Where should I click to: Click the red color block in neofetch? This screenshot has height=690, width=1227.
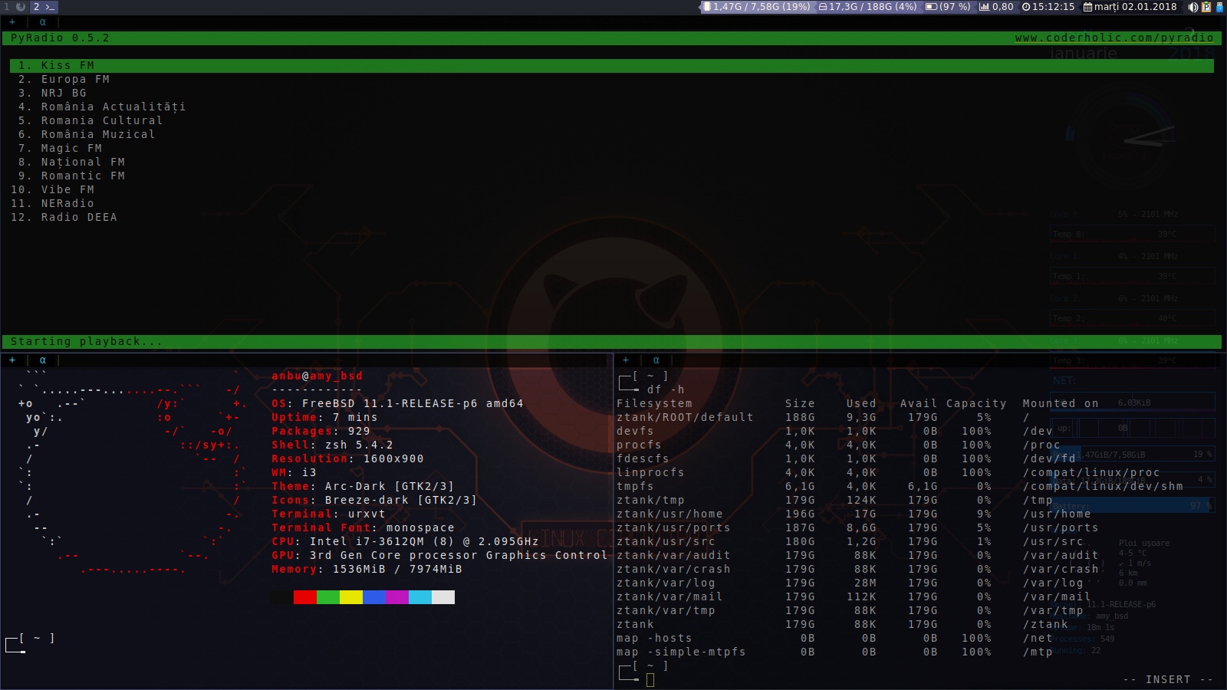[x=305, y=597]
